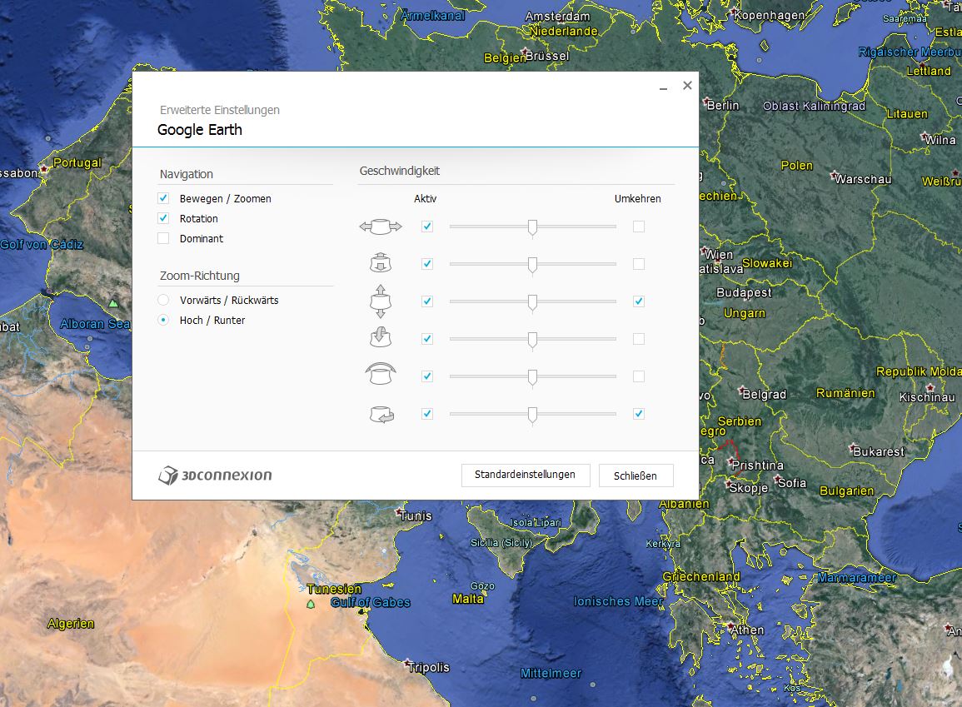Enable Umkehren for the zoom axis
The height and width of the screenshot is (707, 962).
pyautogui.click(x=639, y=264)
